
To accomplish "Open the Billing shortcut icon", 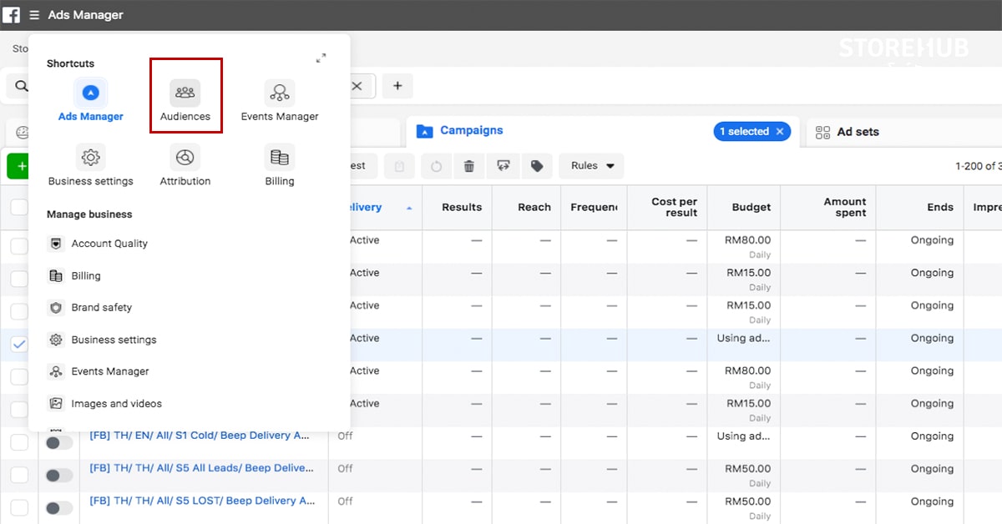I will click(x=280, y=157).
